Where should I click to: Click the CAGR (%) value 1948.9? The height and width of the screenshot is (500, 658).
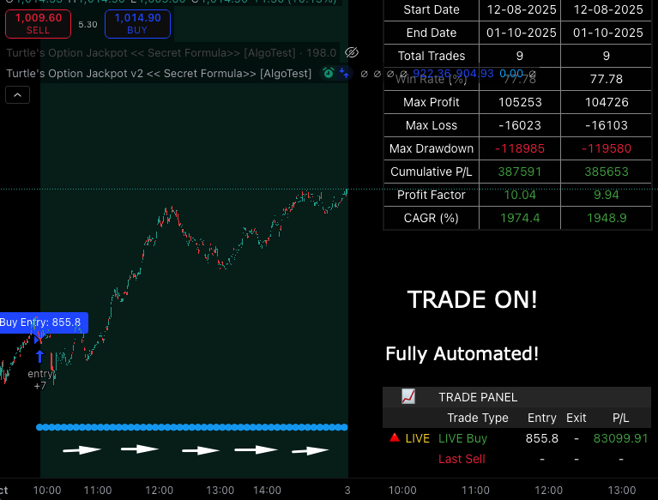pyautogui.click(x=607, y=218)
